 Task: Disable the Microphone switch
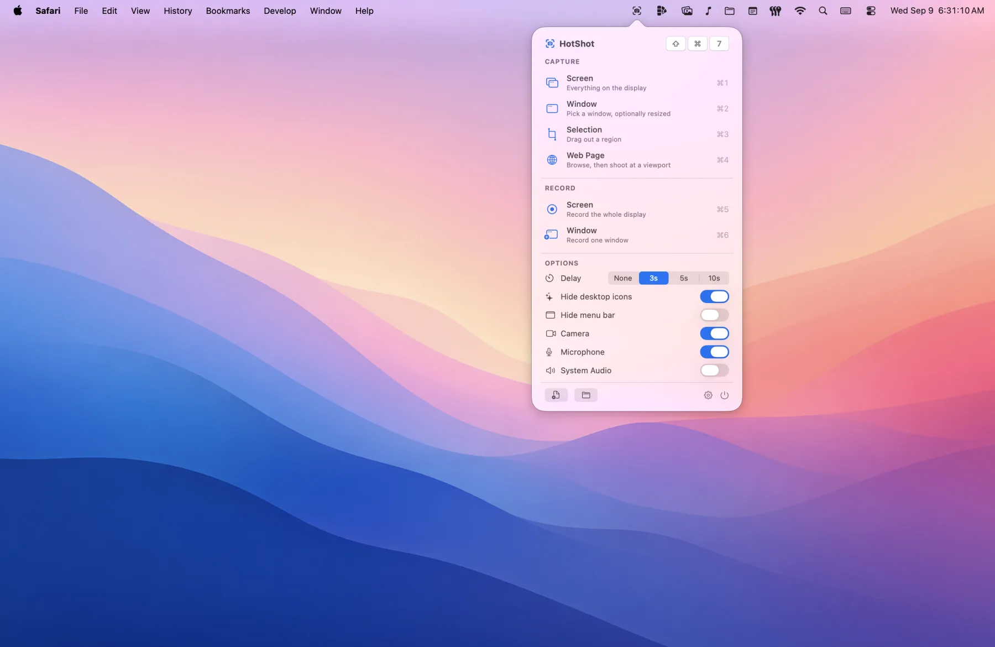(714, 352)
